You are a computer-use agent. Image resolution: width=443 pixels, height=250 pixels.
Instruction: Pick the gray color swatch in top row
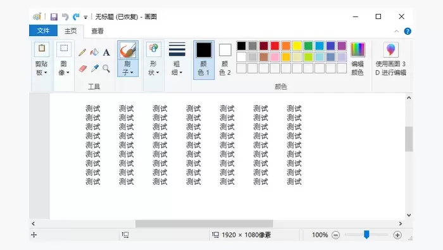click(x=253, y=46)
